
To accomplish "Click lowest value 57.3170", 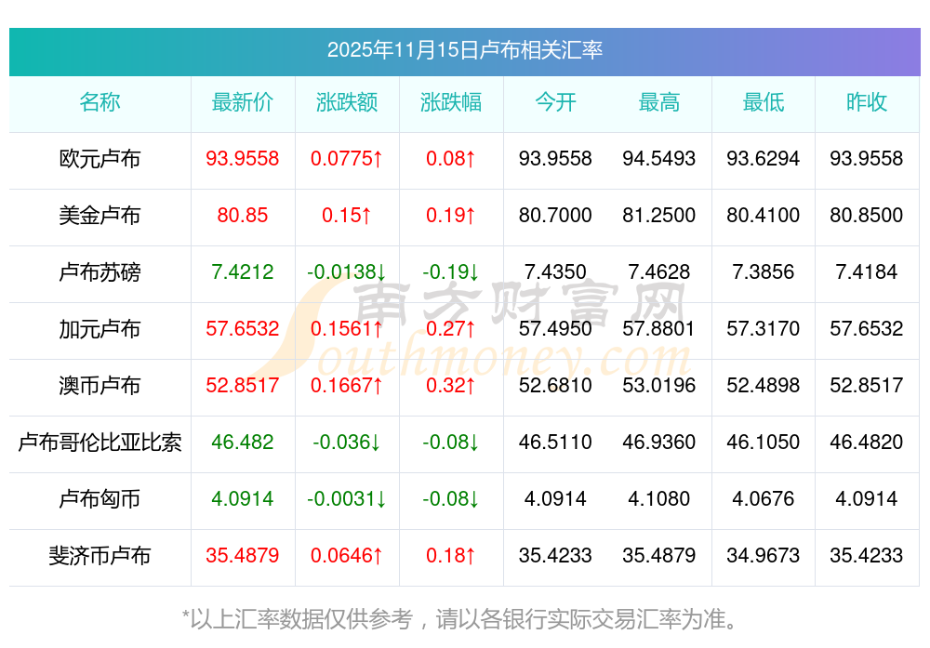I will point(764,329).
